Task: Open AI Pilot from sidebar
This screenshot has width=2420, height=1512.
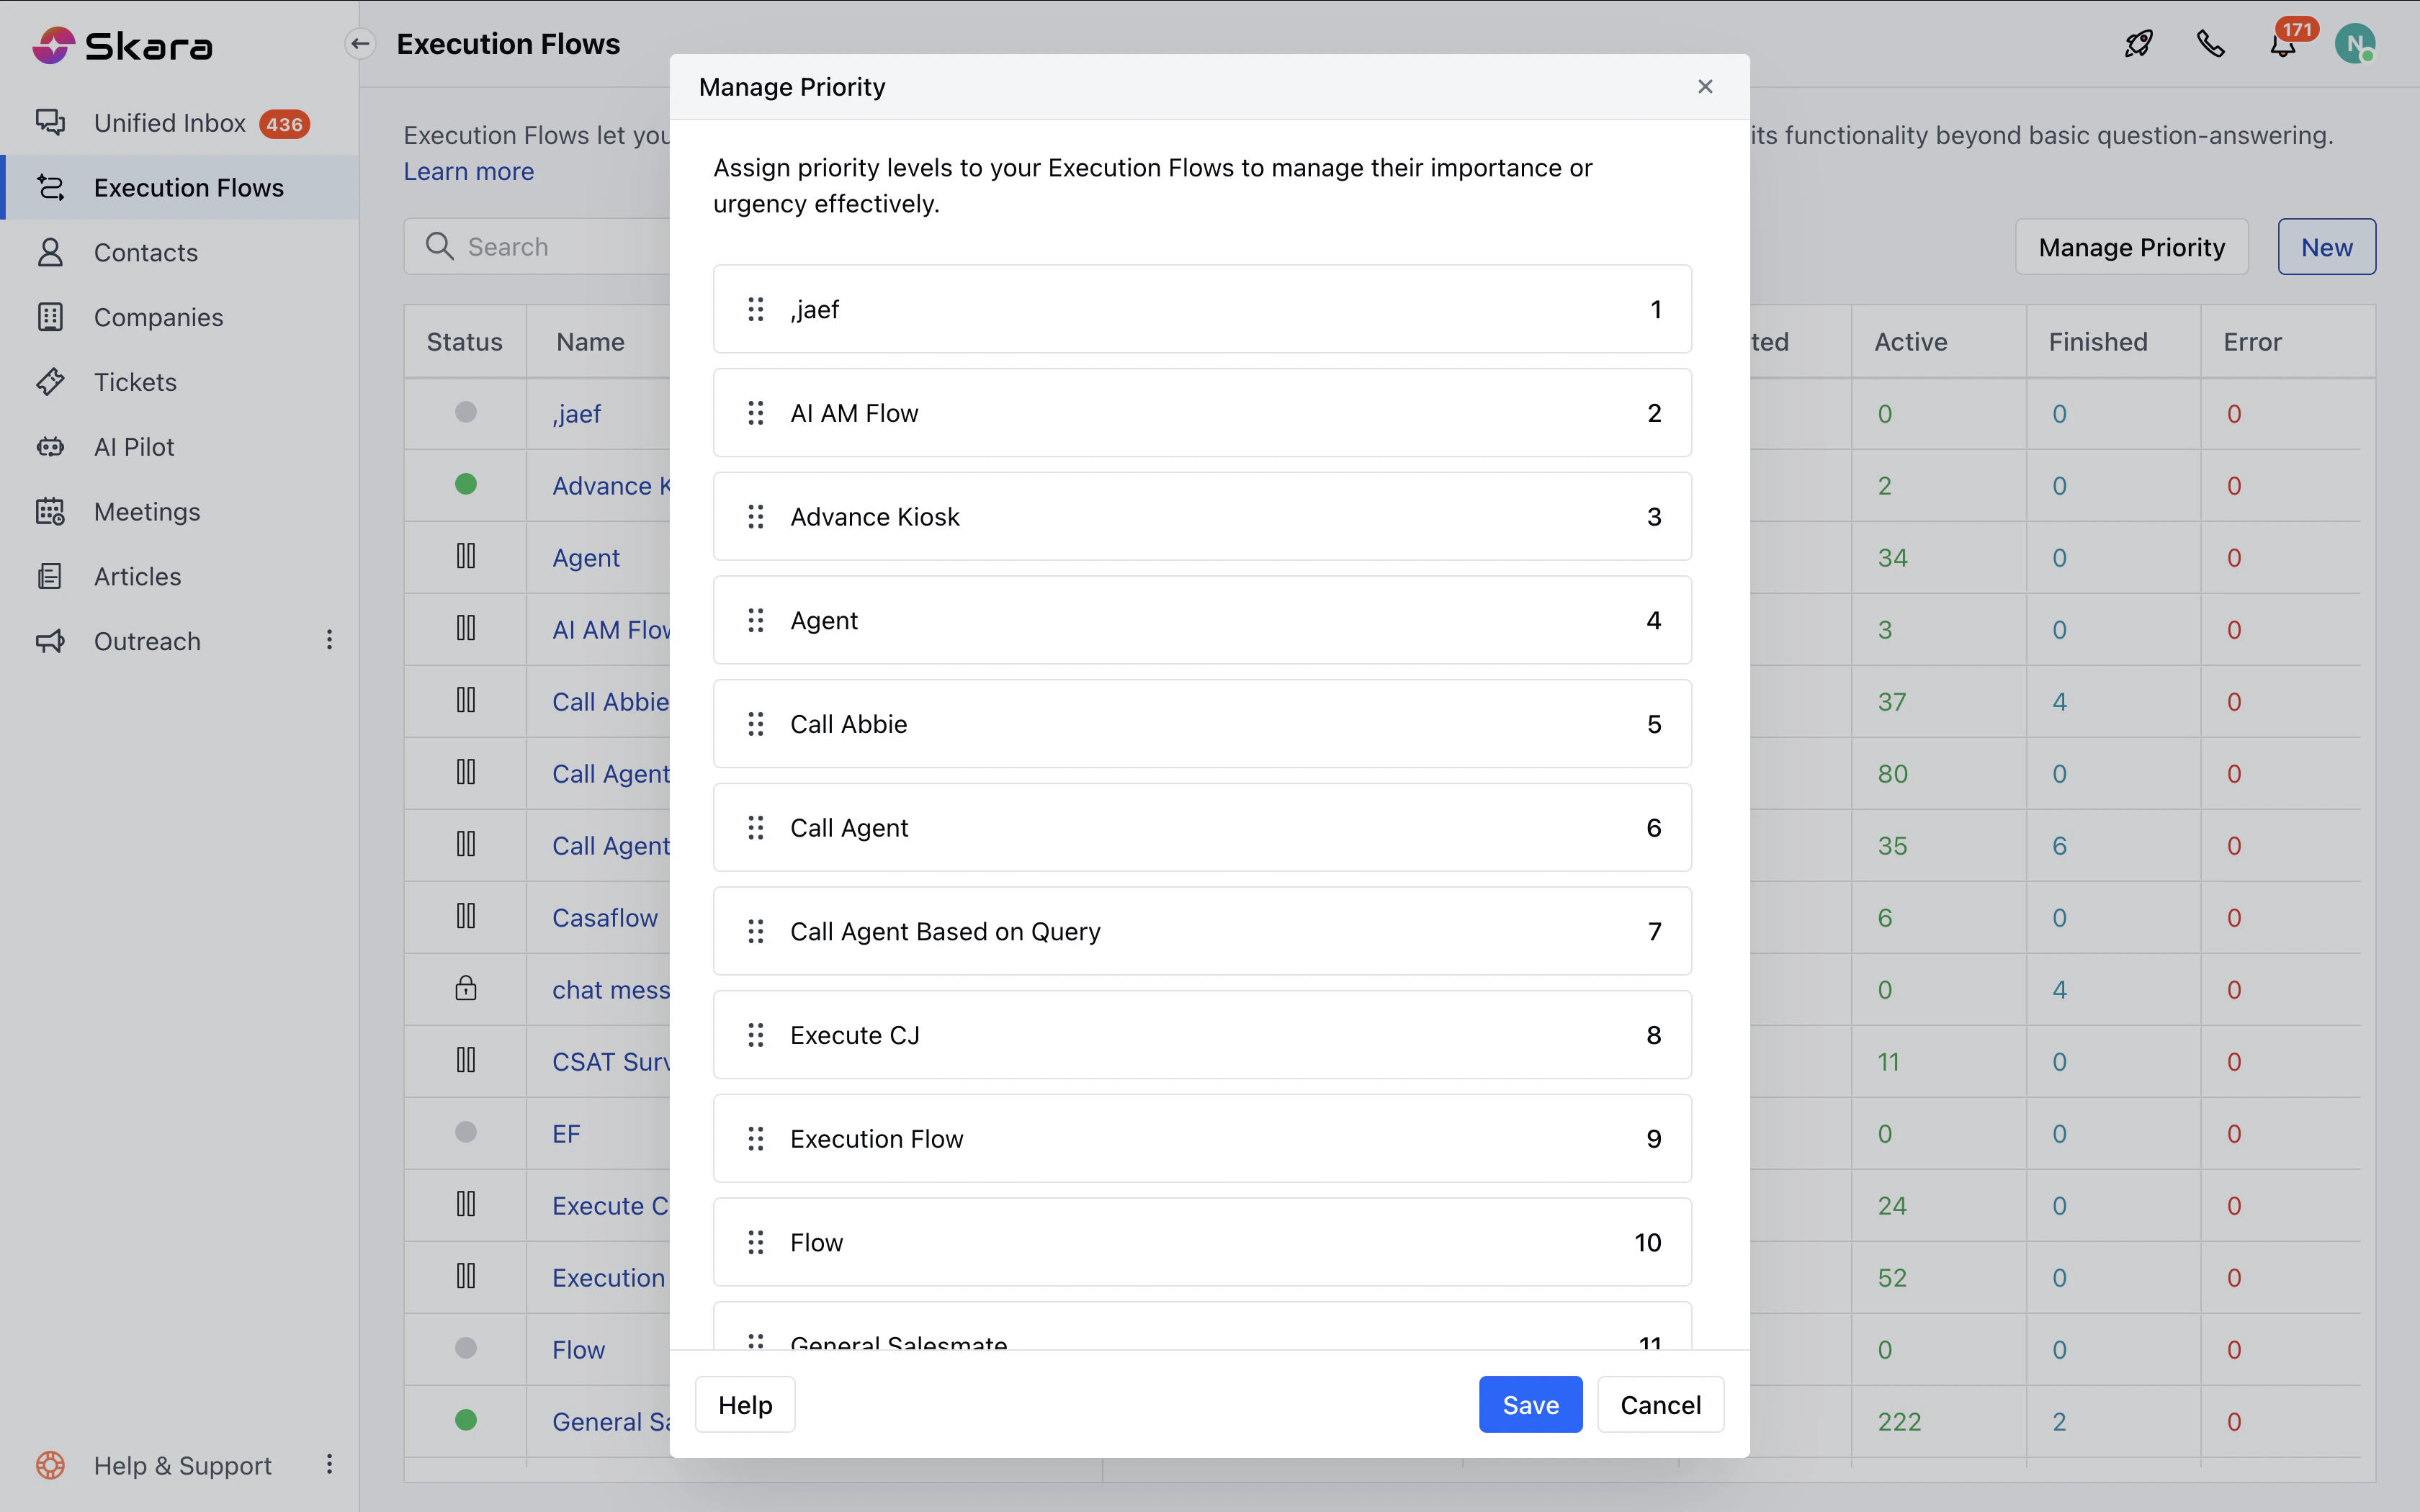Action: tap(134, 447)
